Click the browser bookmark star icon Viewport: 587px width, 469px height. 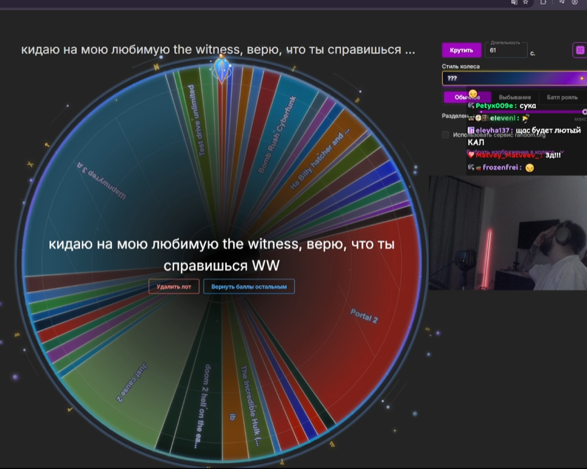pos(526,2)
